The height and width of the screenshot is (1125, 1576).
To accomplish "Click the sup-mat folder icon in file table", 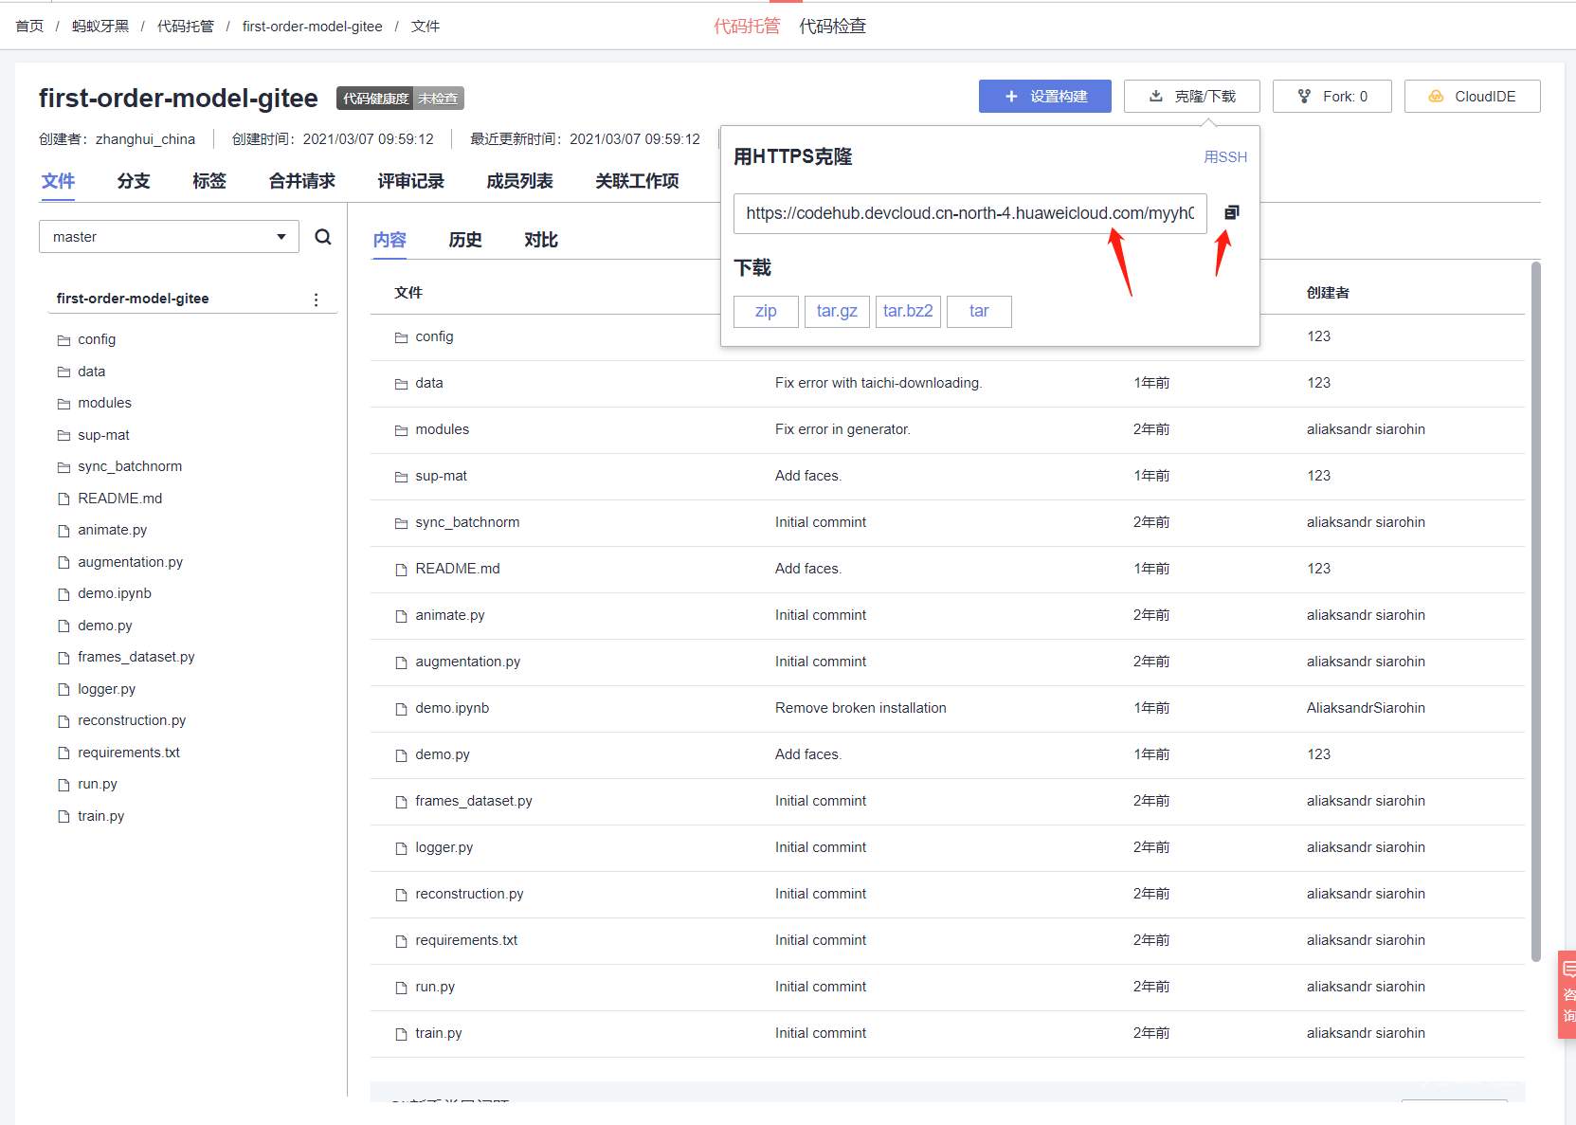I will point(401,477).
